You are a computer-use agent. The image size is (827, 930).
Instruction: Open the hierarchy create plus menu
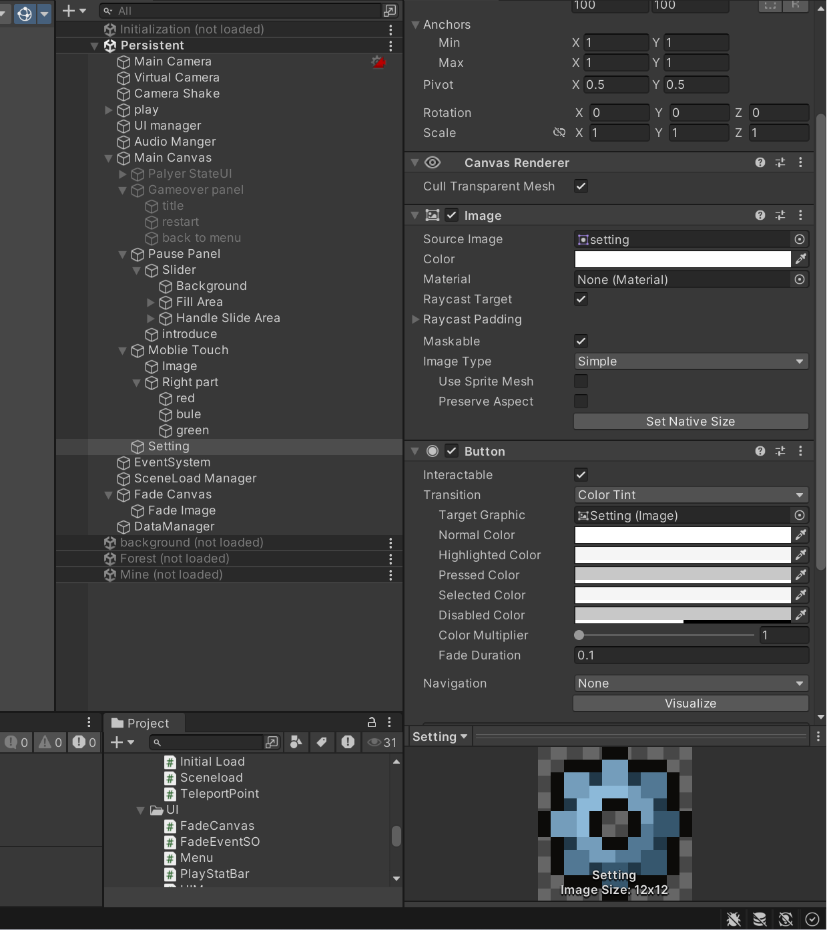74,11
